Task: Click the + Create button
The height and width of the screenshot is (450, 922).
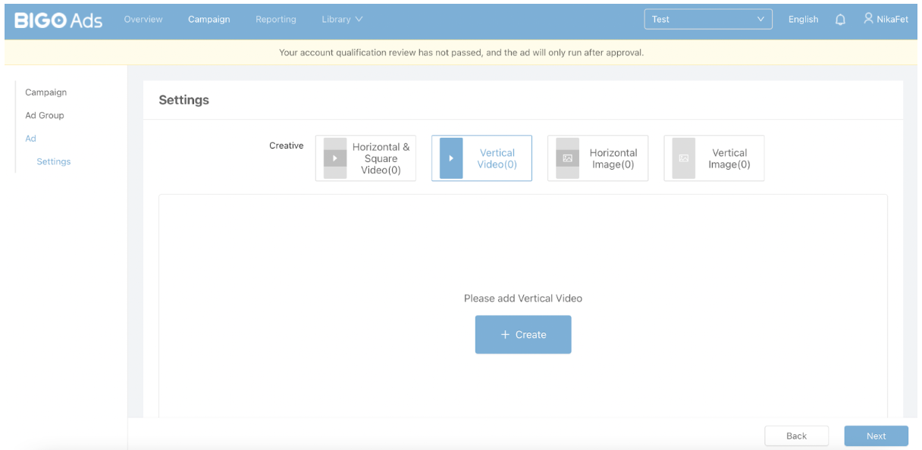Action: point(523,335)
